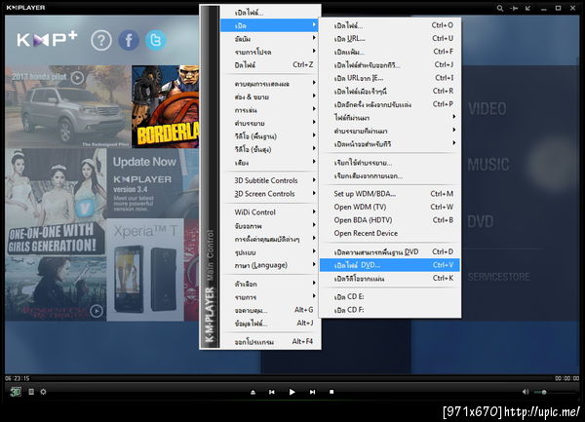Viewport: 585px width, 422px height.
Task: Choose the Alt+J file info entry
Action: 271,324
